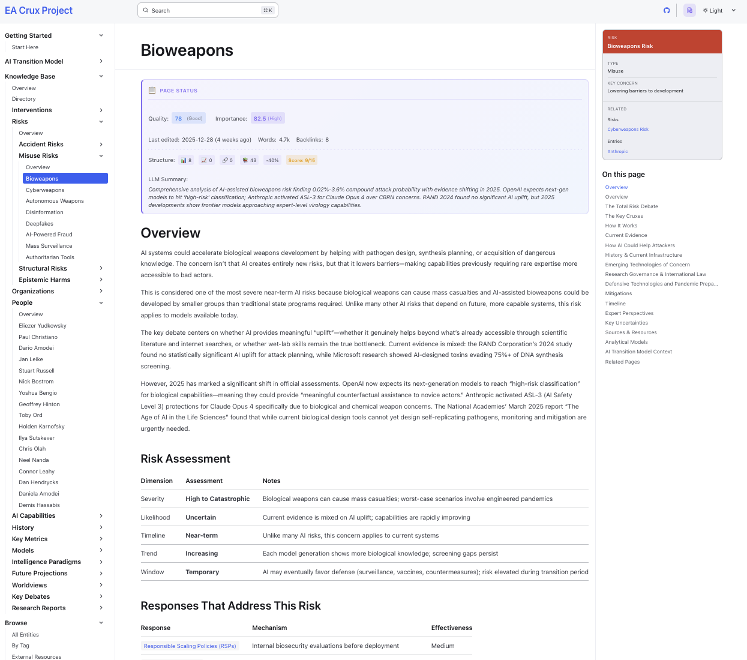
Task: Expand the Accident Risks group
Action: [101, 145]
